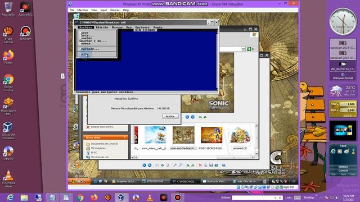Open ApowerREC desktop icon
This screenshot has width=360, height=202.
pyautogui.click(x=25, y=9)
